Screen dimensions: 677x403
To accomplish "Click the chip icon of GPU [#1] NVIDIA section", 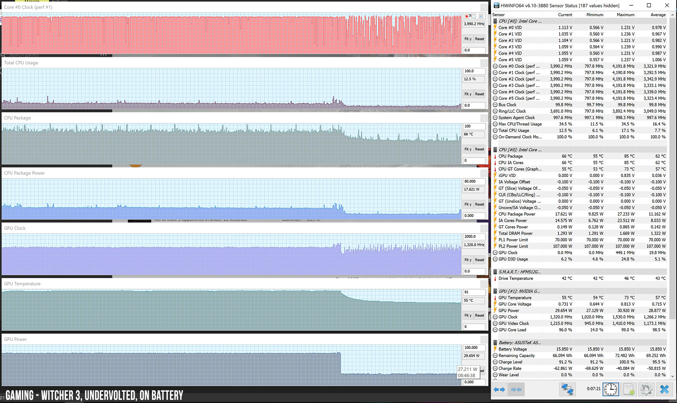I will point(495,291).
